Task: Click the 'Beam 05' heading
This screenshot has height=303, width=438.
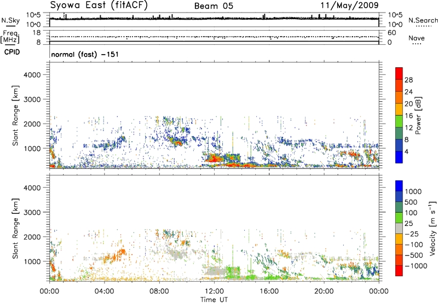Action: (x=214, y=6)
